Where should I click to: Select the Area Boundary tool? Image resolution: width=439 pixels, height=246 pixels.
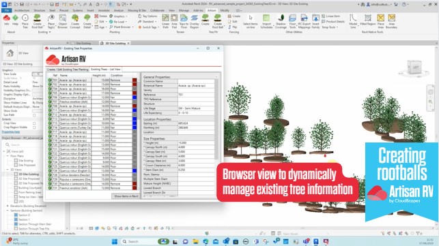(391, 22)
